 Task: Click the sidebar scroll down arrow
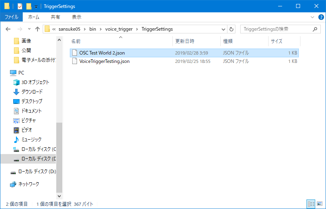pyautogui.click(x=59, y=196)
